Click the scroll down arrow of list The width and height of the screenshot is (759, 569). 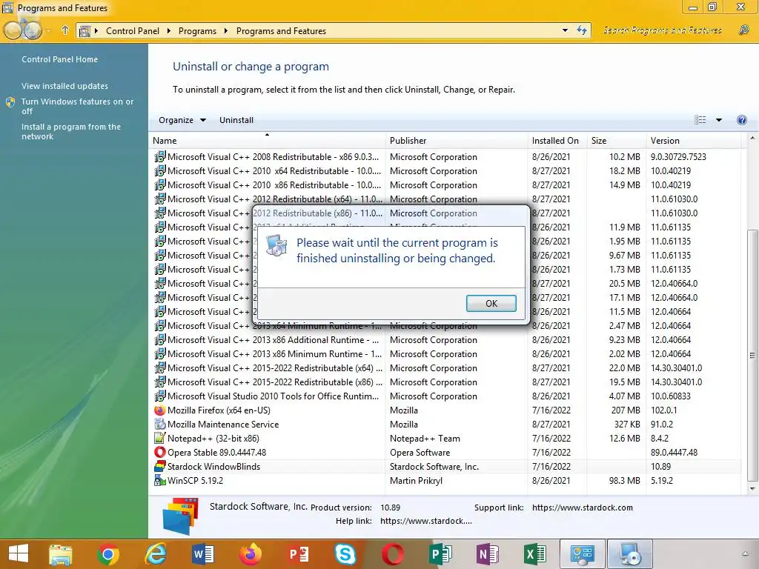(752, 489)
